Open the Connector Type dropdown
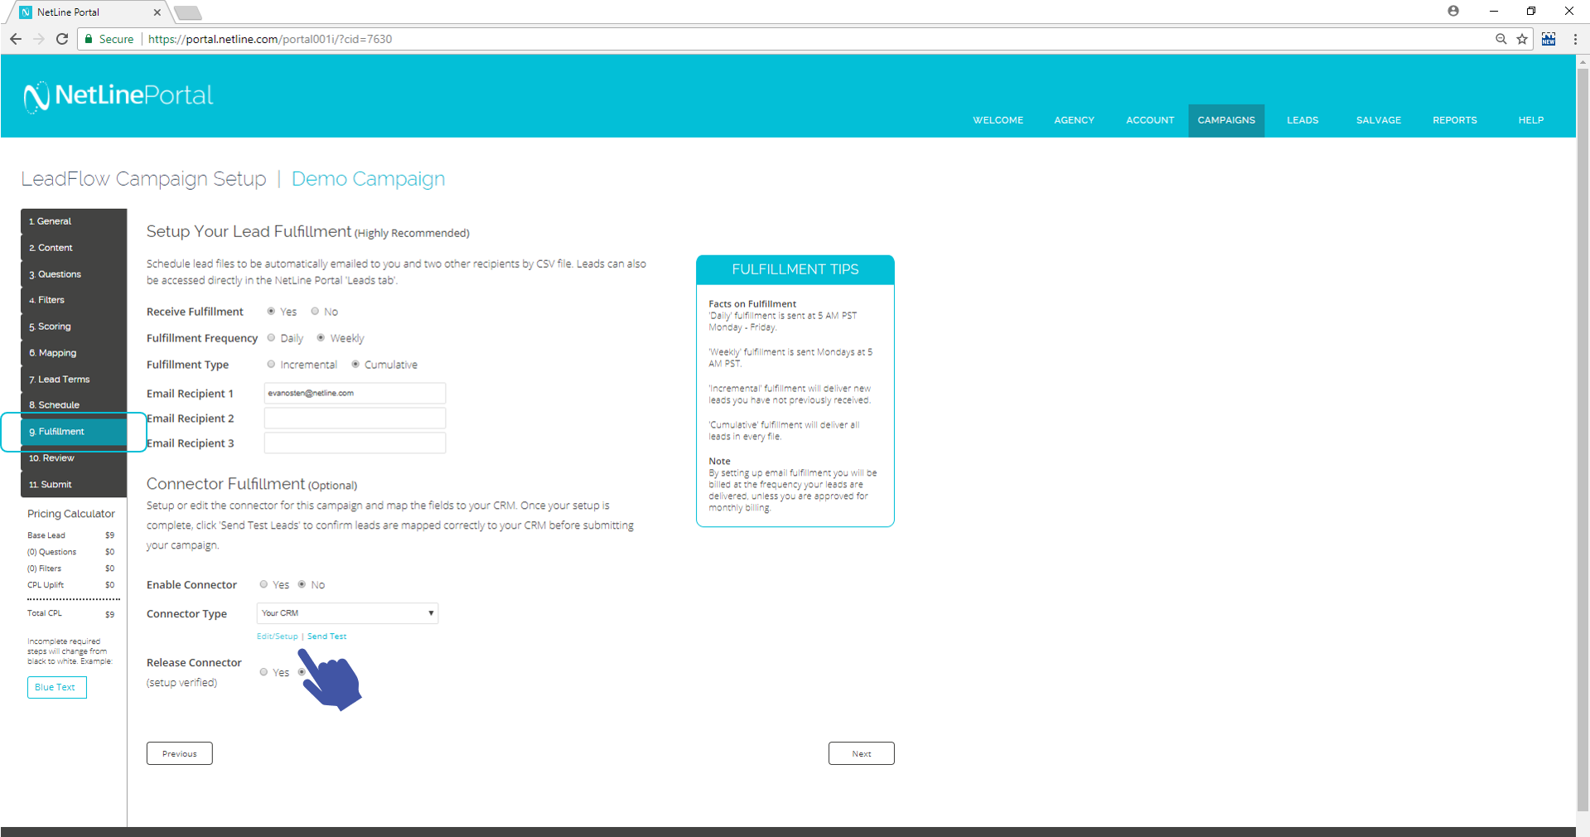This screenshot has width=1590, height=837. 347,613
